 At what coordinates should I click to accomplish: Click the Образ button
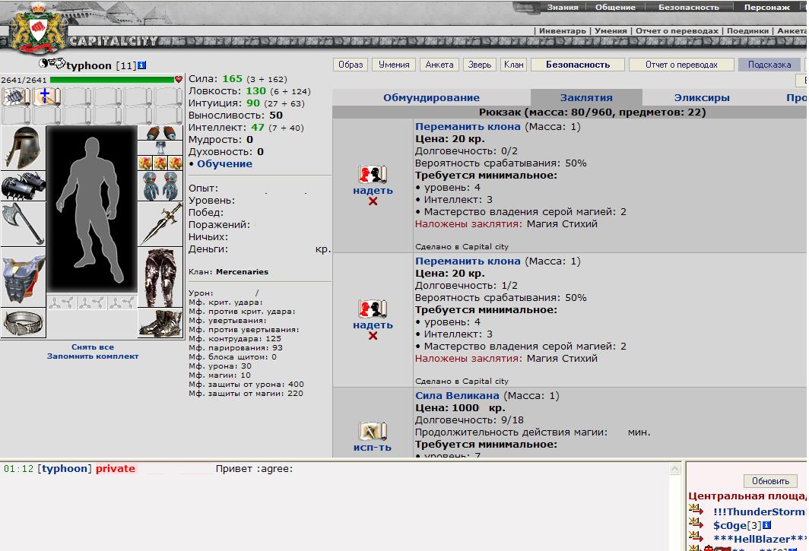coord(351,65)
